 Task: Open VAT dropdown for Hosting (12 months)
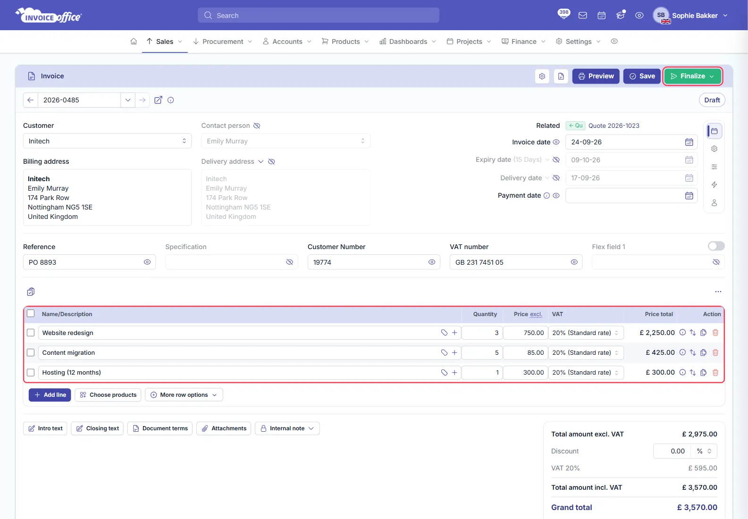pos(586,372)
